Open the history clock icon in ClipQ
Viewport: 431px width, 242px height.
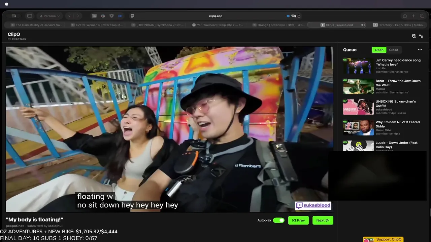[x=414, y=36]
